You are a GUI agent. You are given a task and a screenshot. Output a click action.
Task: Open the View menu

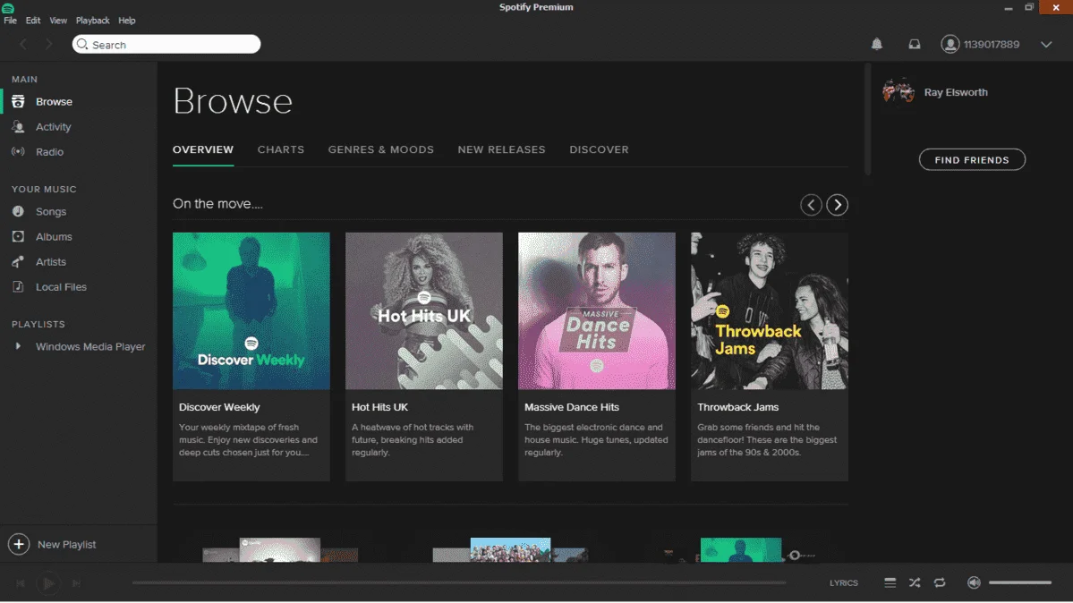[x=58, y=21]
